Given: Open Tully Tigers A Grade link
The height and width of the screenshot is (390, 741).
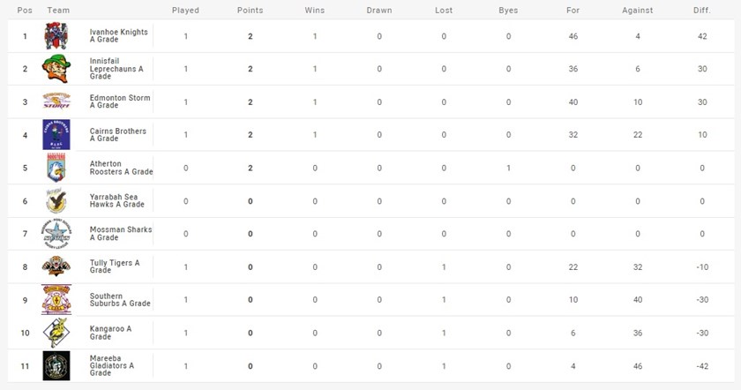Looking at the screenshot, I should tap(115, 266).
